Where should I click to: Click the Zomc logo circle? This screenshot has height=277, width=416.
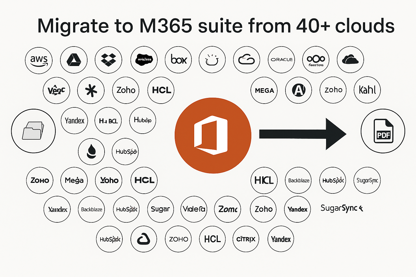pos(227,209)
